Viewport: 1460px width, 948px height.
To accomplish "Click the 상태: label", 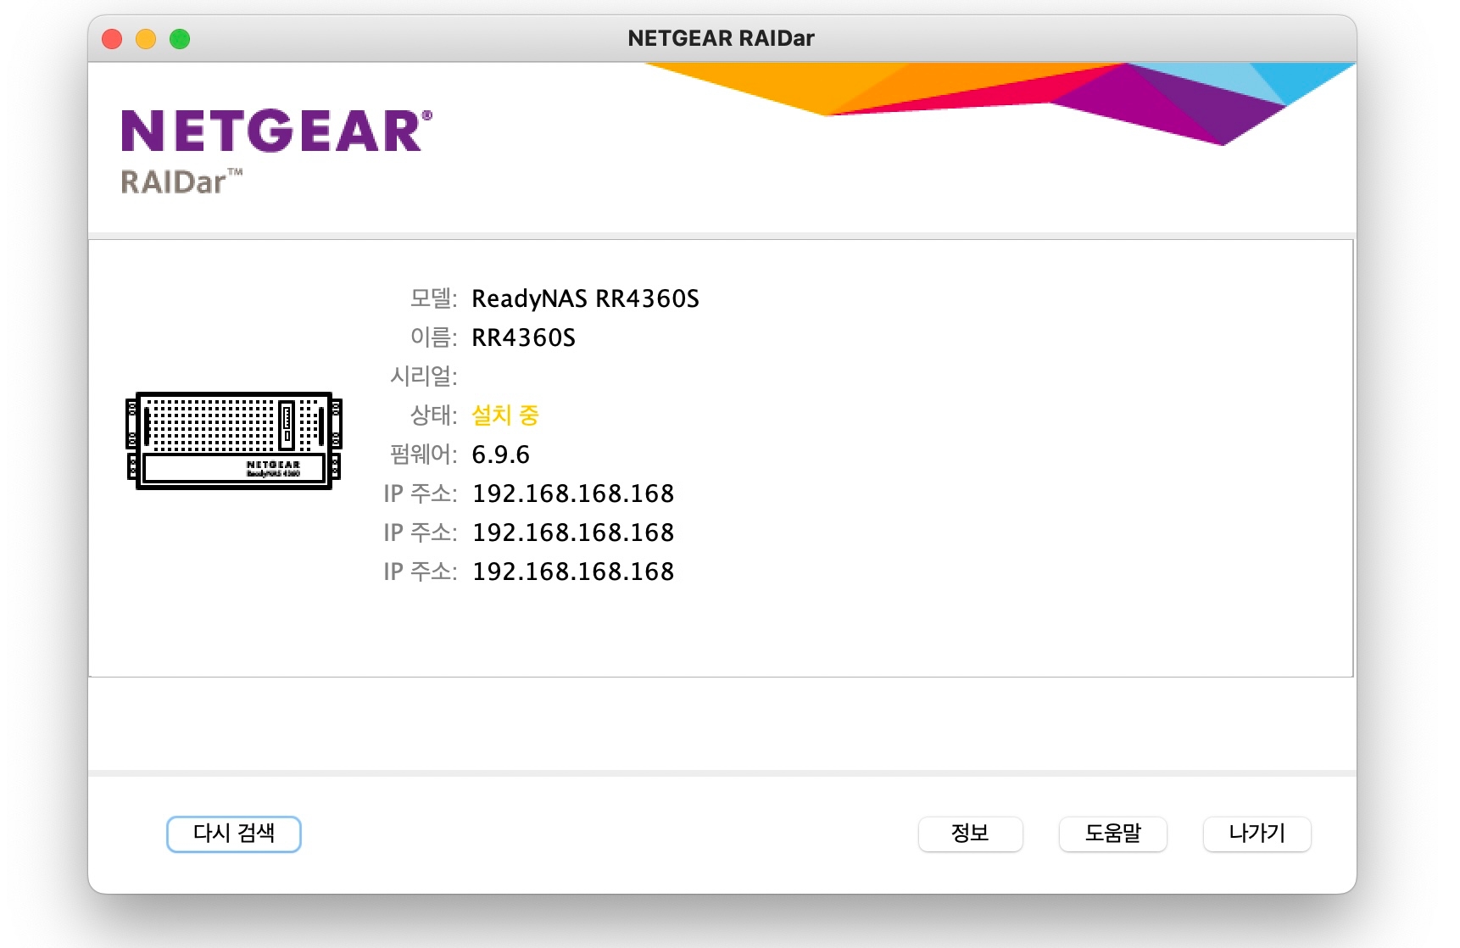I will coord(433,415).
